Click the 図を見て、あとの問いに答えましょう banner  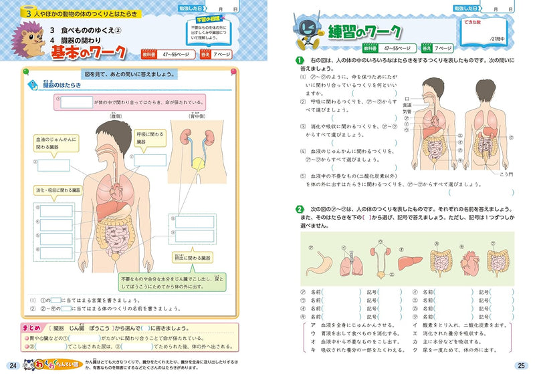[129, 74]
